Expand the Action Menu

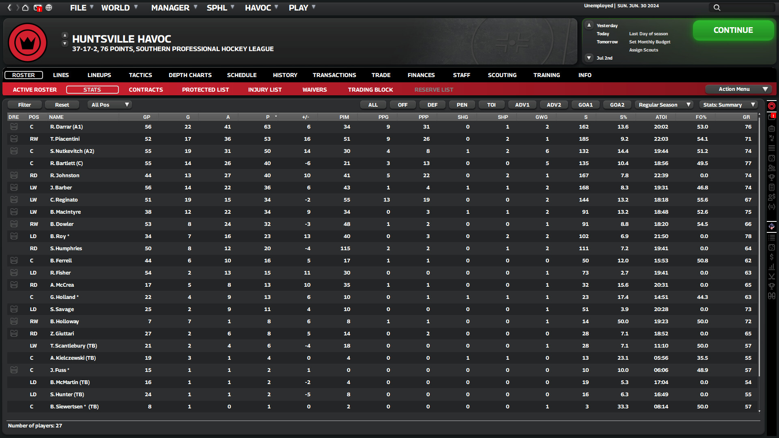point(738,89)
